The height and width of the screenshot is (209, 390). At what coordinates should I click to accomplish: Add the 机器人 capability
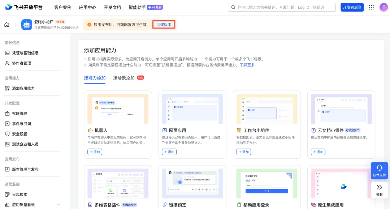[95, 152]
